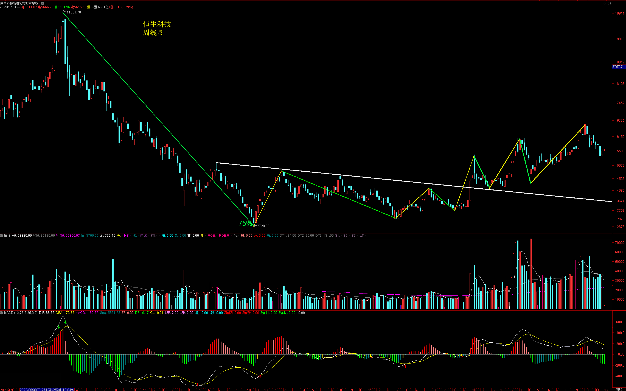Click the highlighted 2020/09/30 date label on timeline
The height and width of the screenshot is (391, 626).
pos(47,389)
